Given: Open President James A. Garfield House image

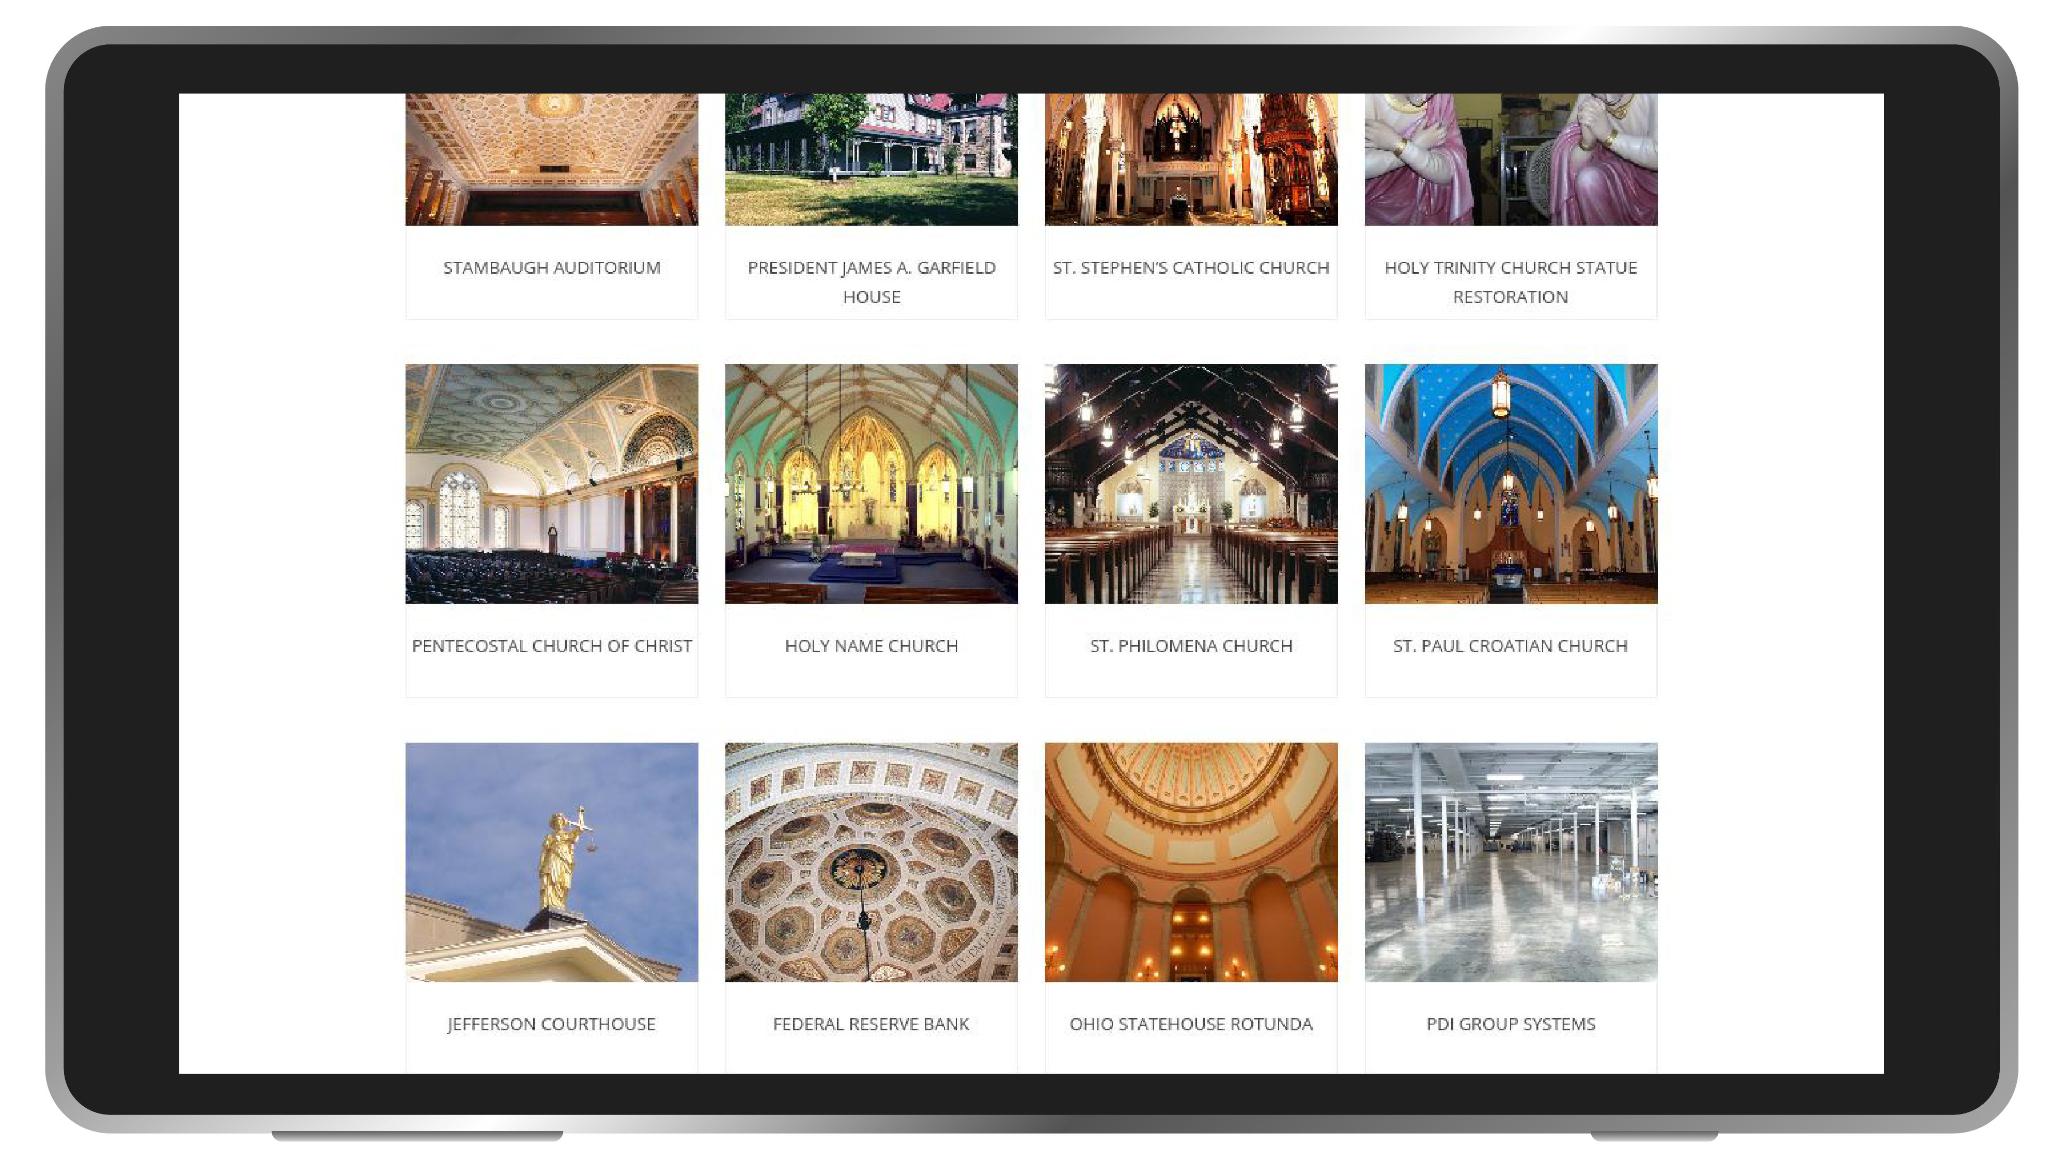Looking at the screenshot, I should click(871, 159).
